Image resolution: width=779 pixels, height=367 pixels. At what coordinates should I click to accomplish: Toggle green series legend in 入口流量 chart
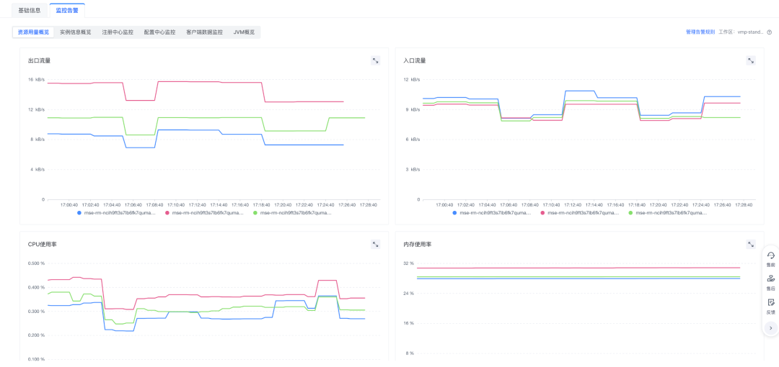(668, 213)
